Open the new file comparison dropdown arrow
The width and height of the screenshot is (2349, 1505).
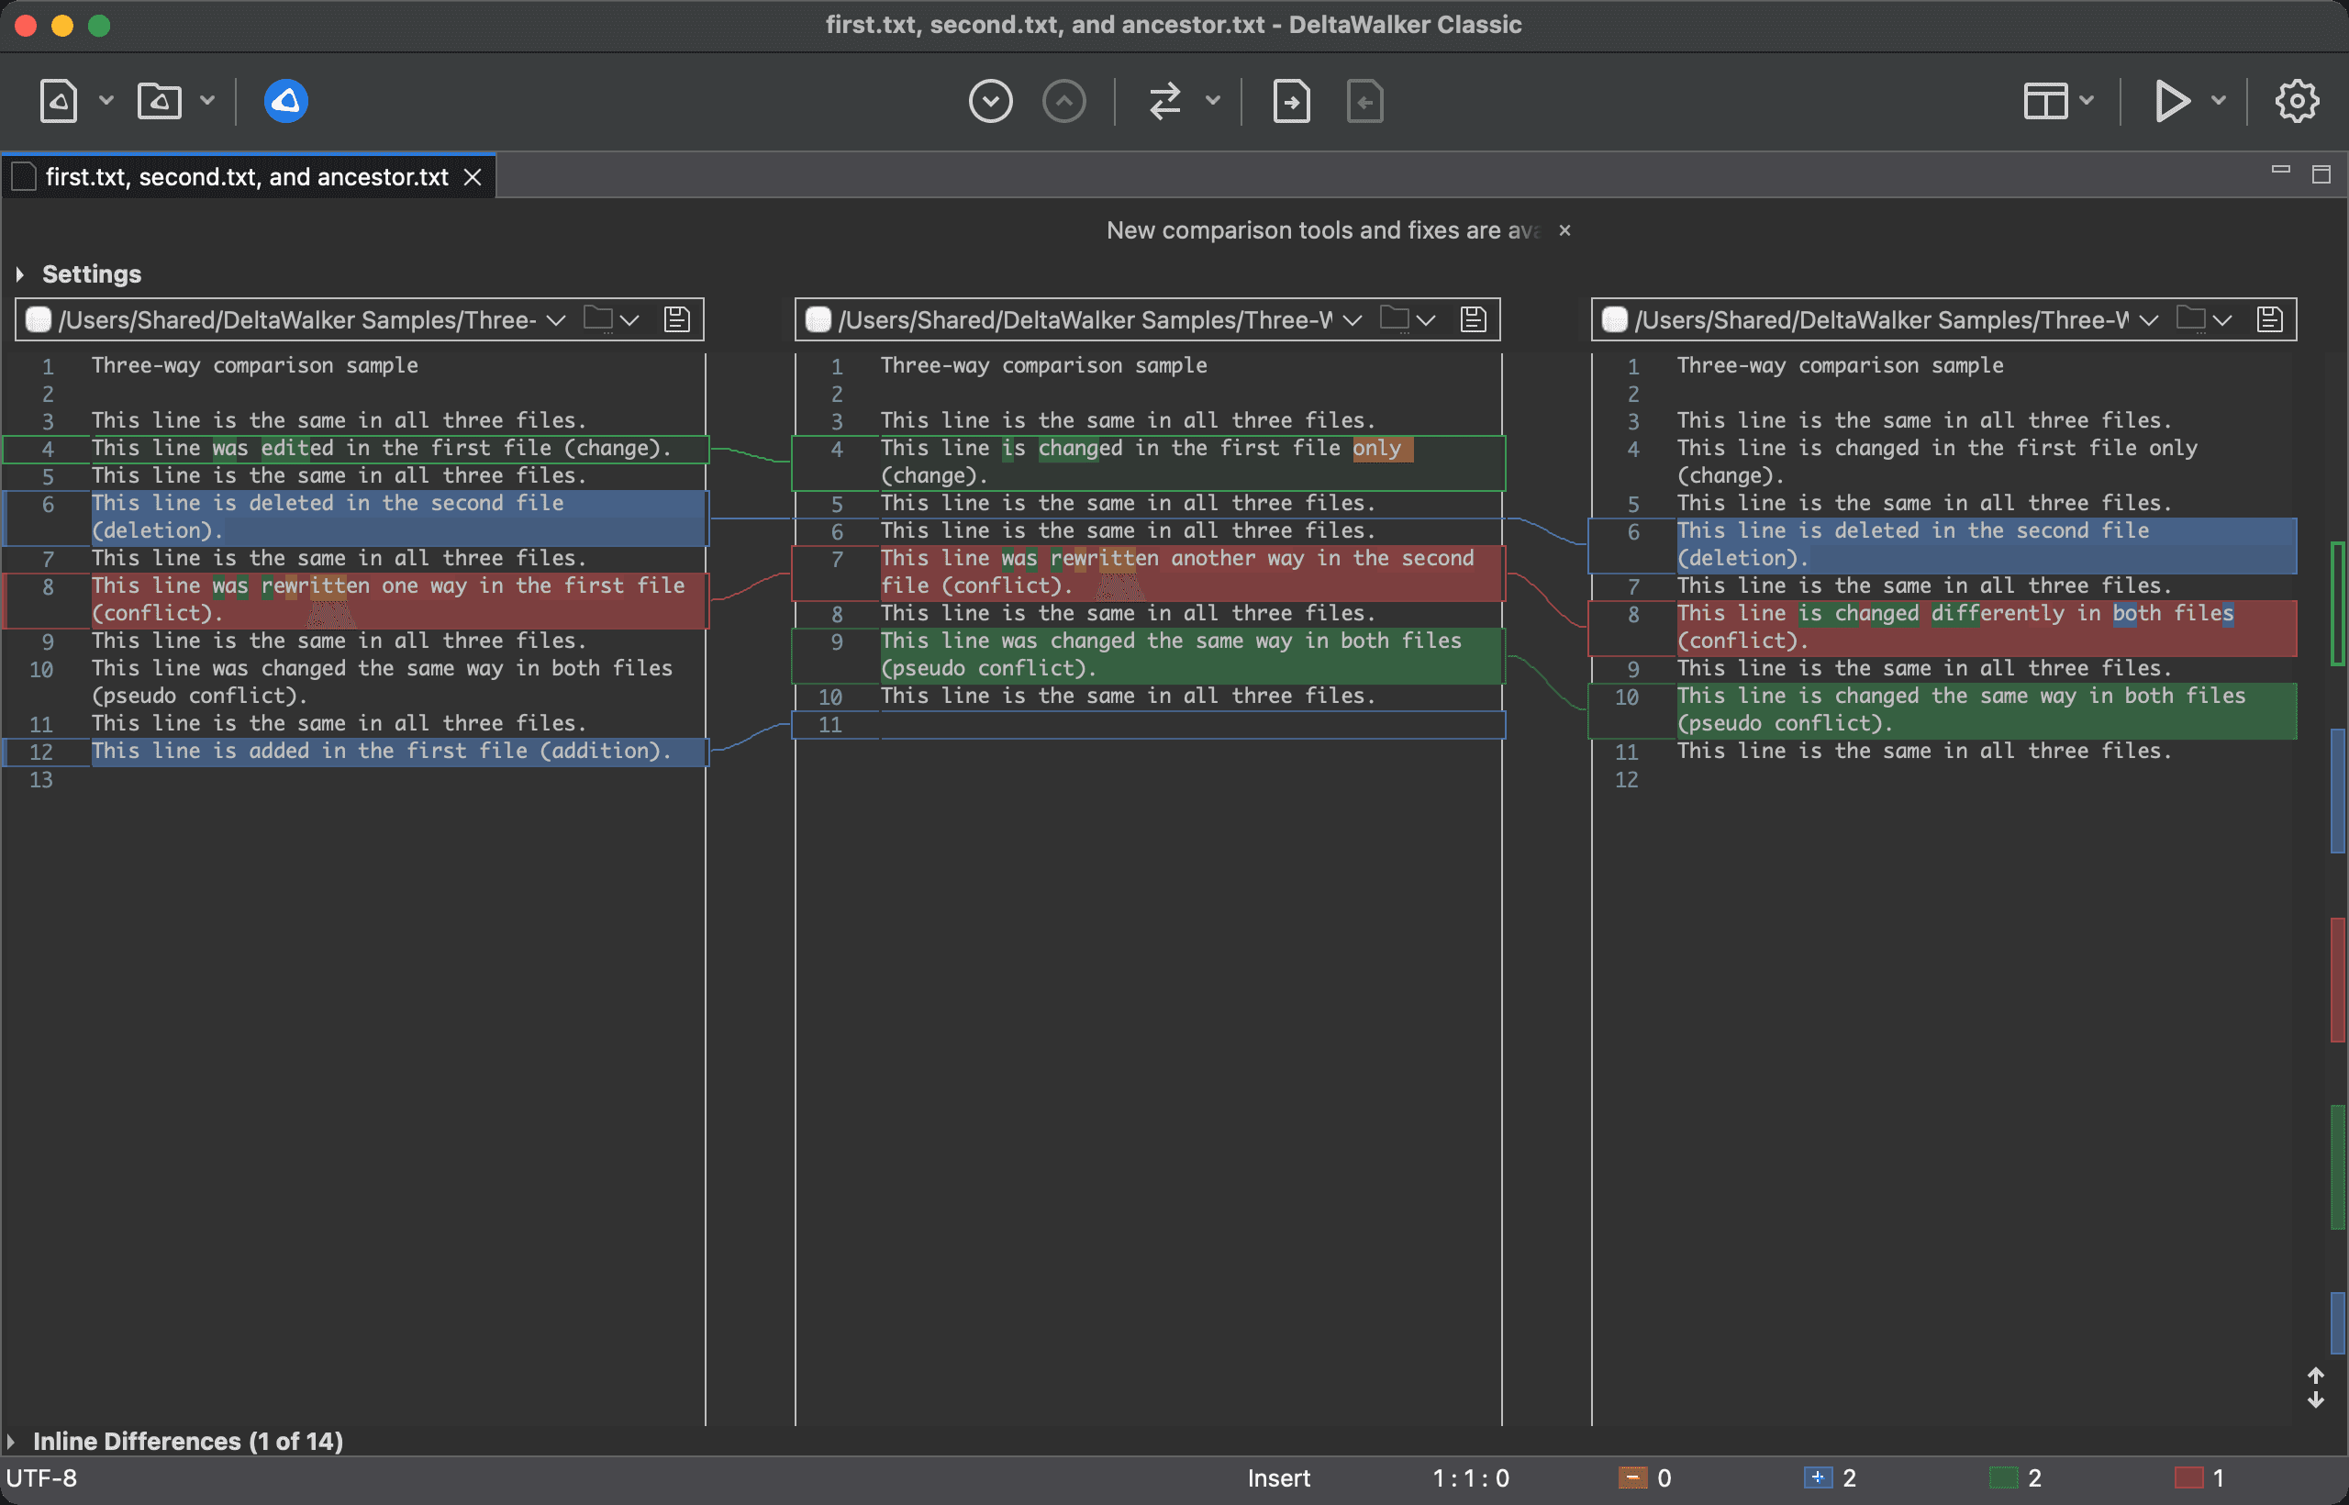pos(106,101)
